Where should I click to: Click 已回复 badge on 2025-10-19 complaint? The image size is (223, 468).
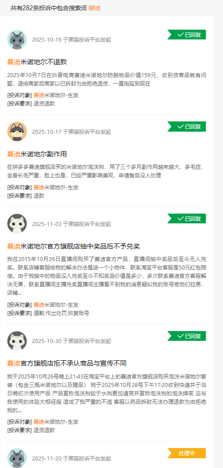pyautogui.click(x=187, y=35)
